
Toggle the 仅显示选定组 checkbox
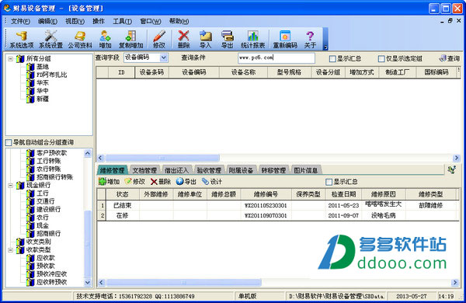click(381, 59)
